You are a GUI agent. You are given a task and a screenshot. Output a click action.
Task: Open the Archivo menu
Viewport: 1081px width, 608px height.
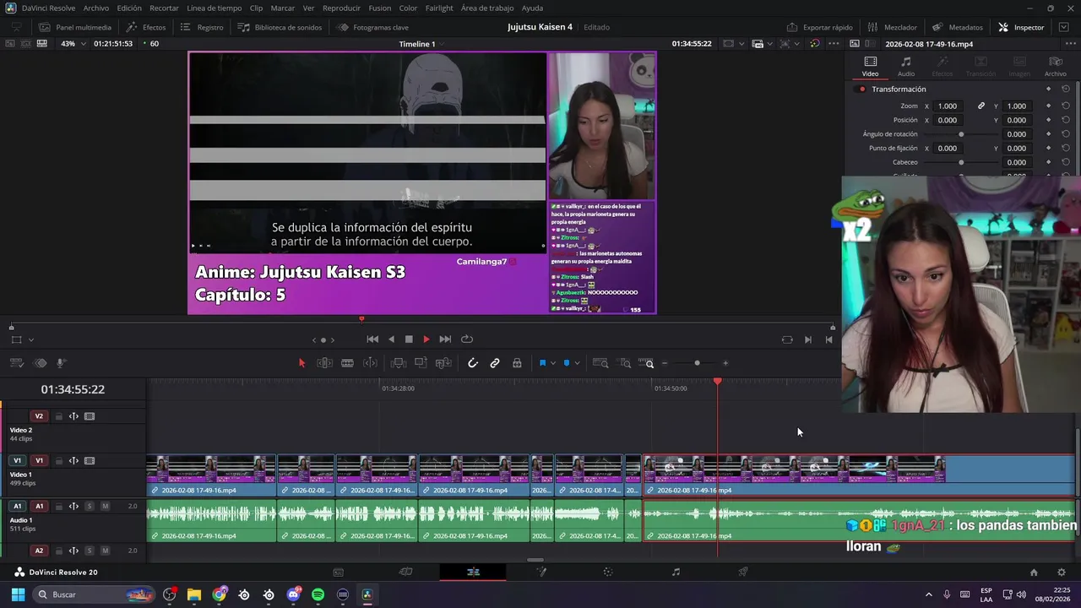[x=95, y=8]
